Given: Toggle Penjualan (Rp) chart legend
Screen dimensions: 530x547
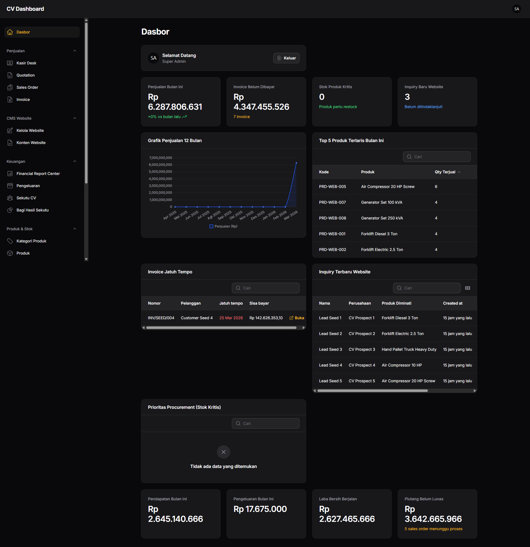Looking at the screenshot, I should pyautogui.click(x=223, y=226).
